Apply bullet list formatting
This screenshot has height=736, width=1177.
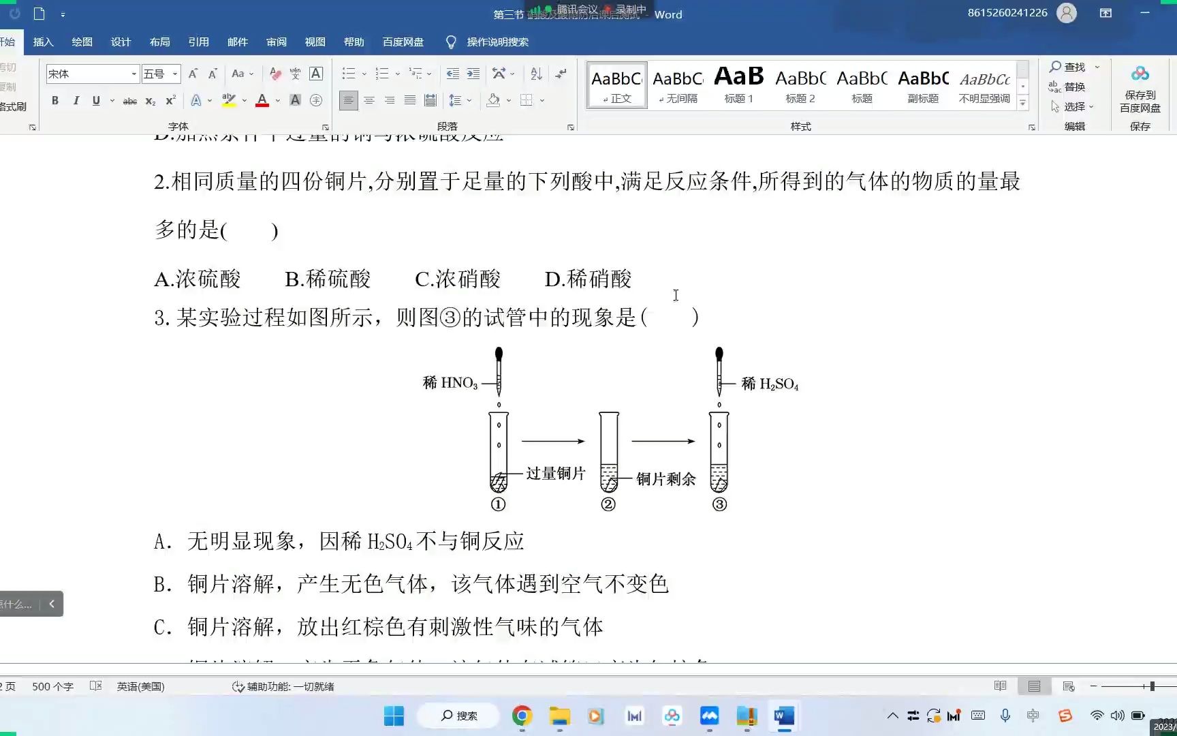tap(348, 73)
